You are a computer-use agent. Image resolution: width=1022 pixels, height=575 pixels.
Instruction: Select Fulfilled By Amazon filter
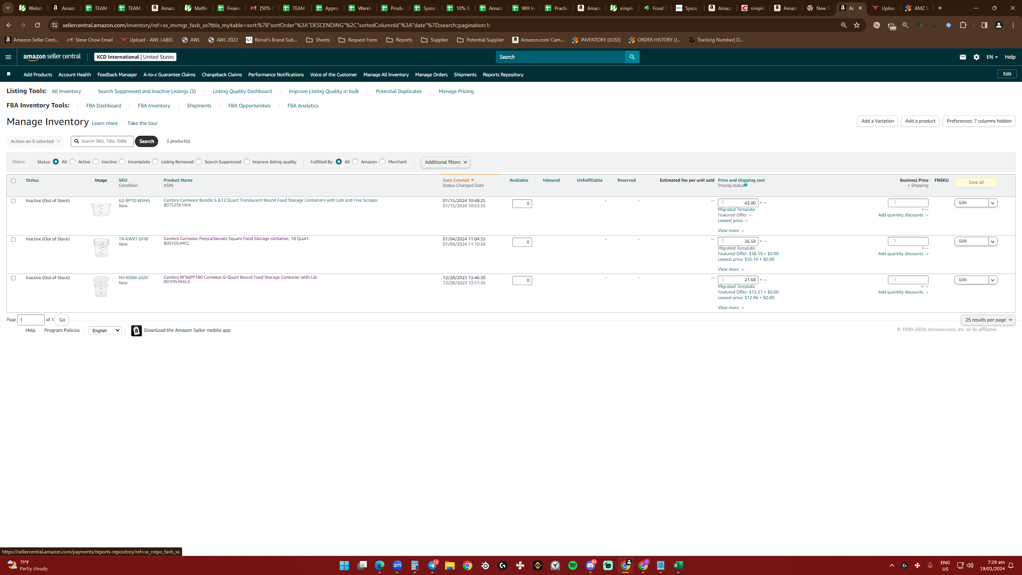tap(355, 162)
